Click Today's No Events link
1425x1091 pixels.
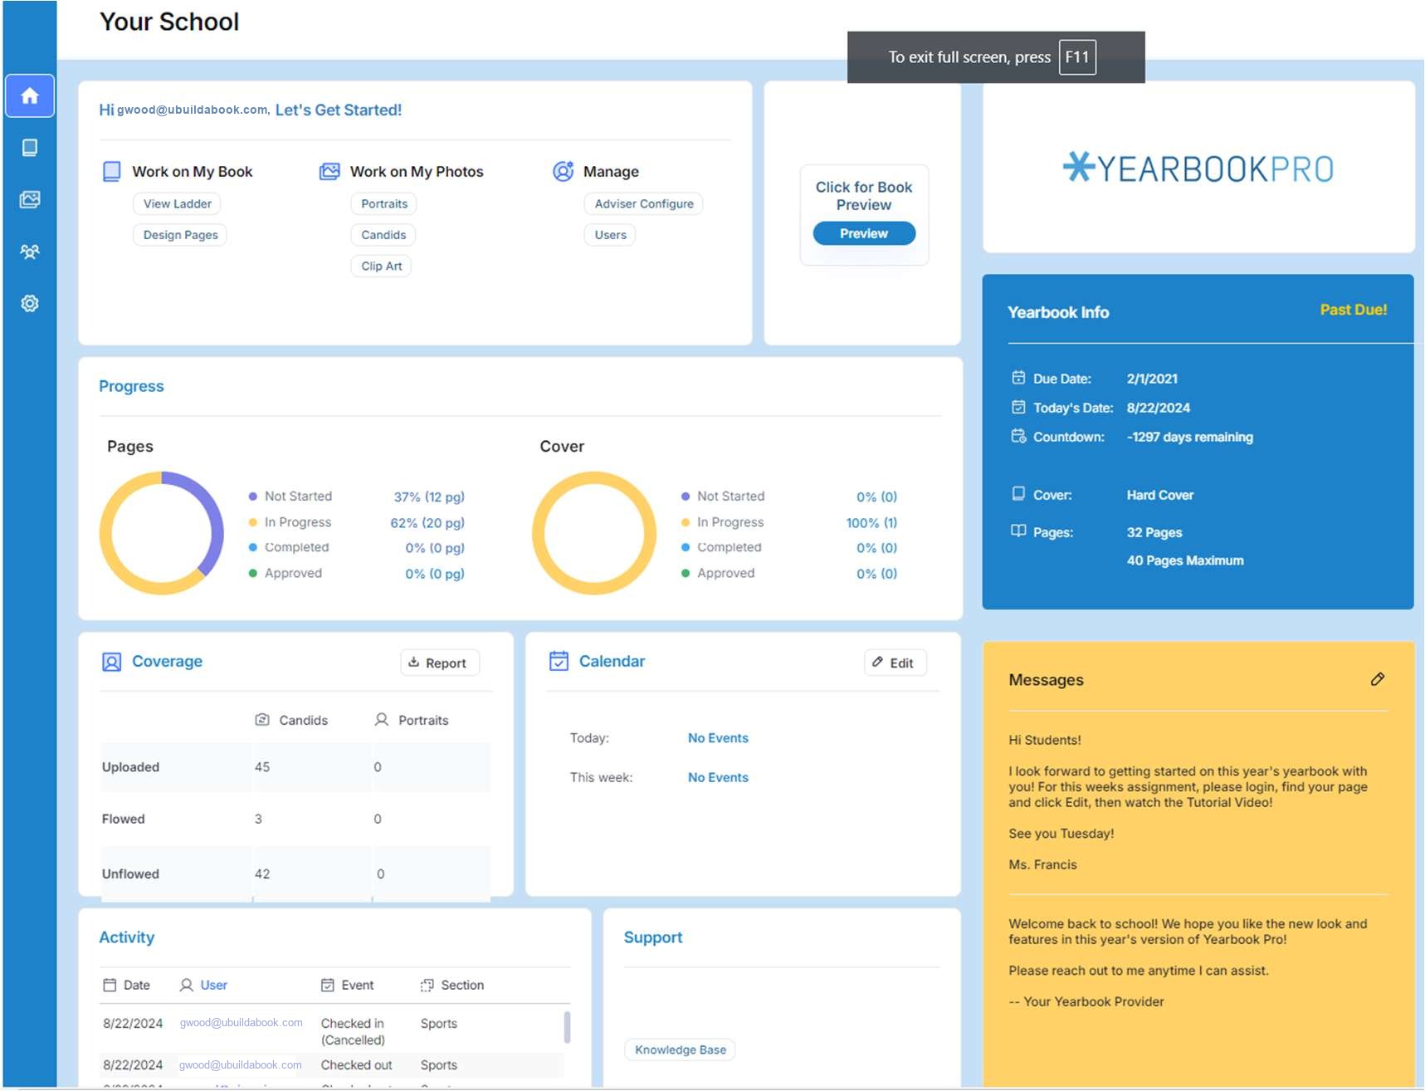tap(718, 738)
